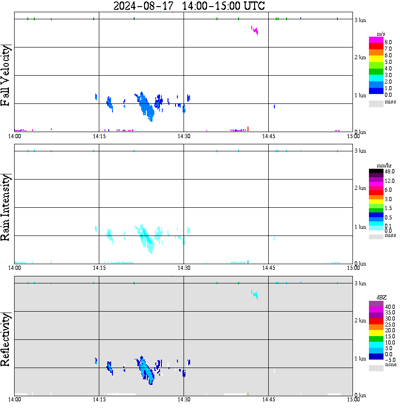
Task: Click the green 10.0 dBZ reflectivity swatch
Action: pyautogui.click(x=376, y=339)
